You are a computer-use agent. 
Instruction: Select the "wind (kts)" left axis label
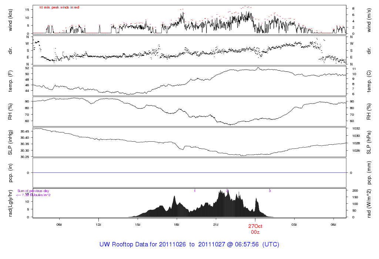[10, 20]
